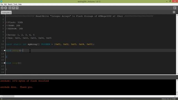Click the editor scroll up arrow
Viewport: 178px width, 100px height.
(177, 15)
